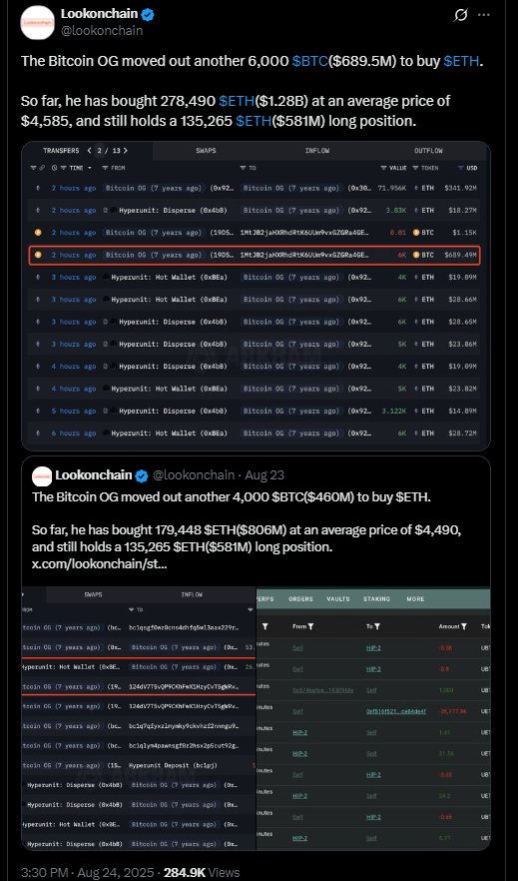
Task: Click the SWAPS tab in Arkham image
Action: (x=206, y=151)
